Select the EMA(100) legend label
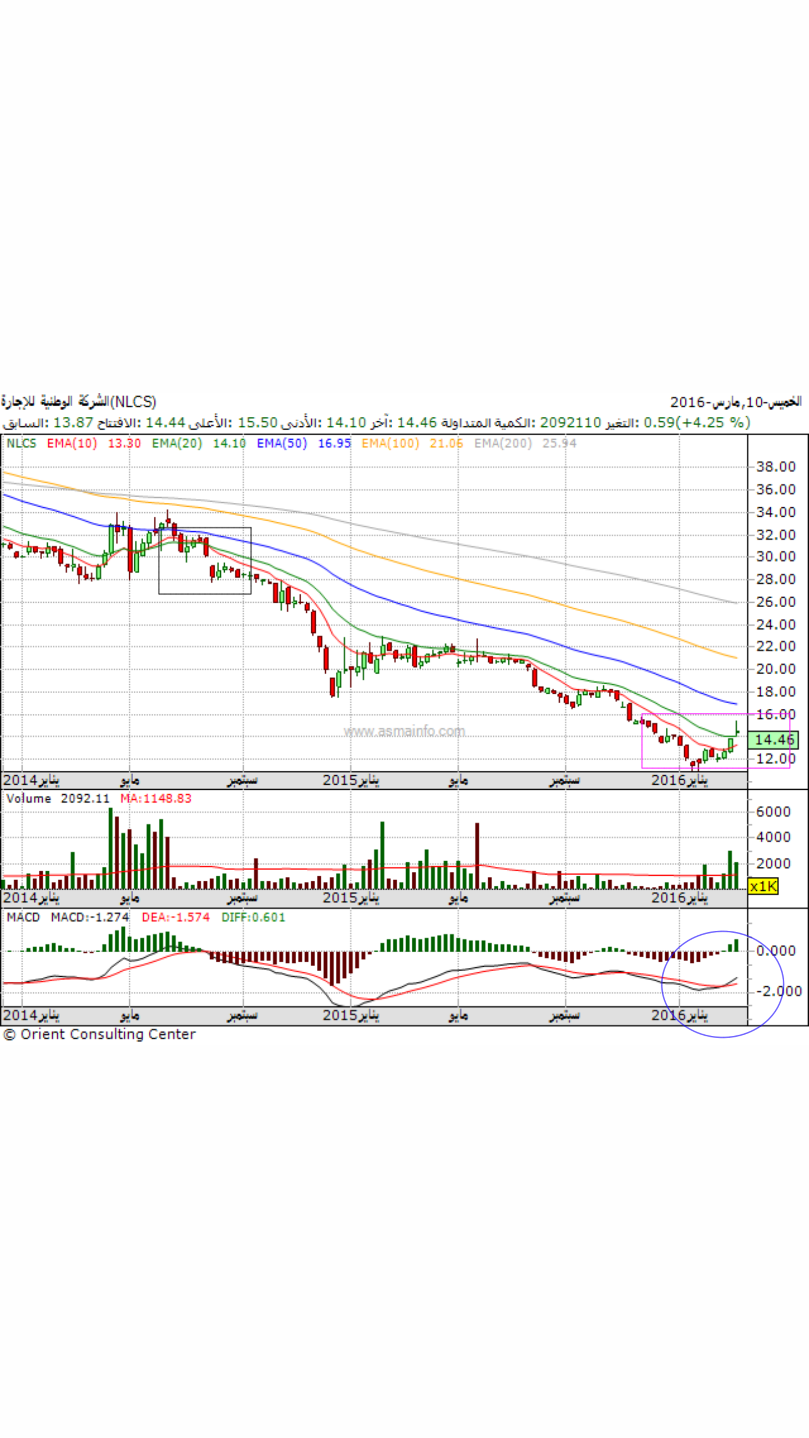 click(390, 443)
